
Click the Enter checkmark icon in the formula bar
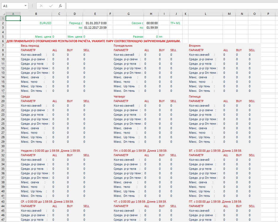pos(51,6)
